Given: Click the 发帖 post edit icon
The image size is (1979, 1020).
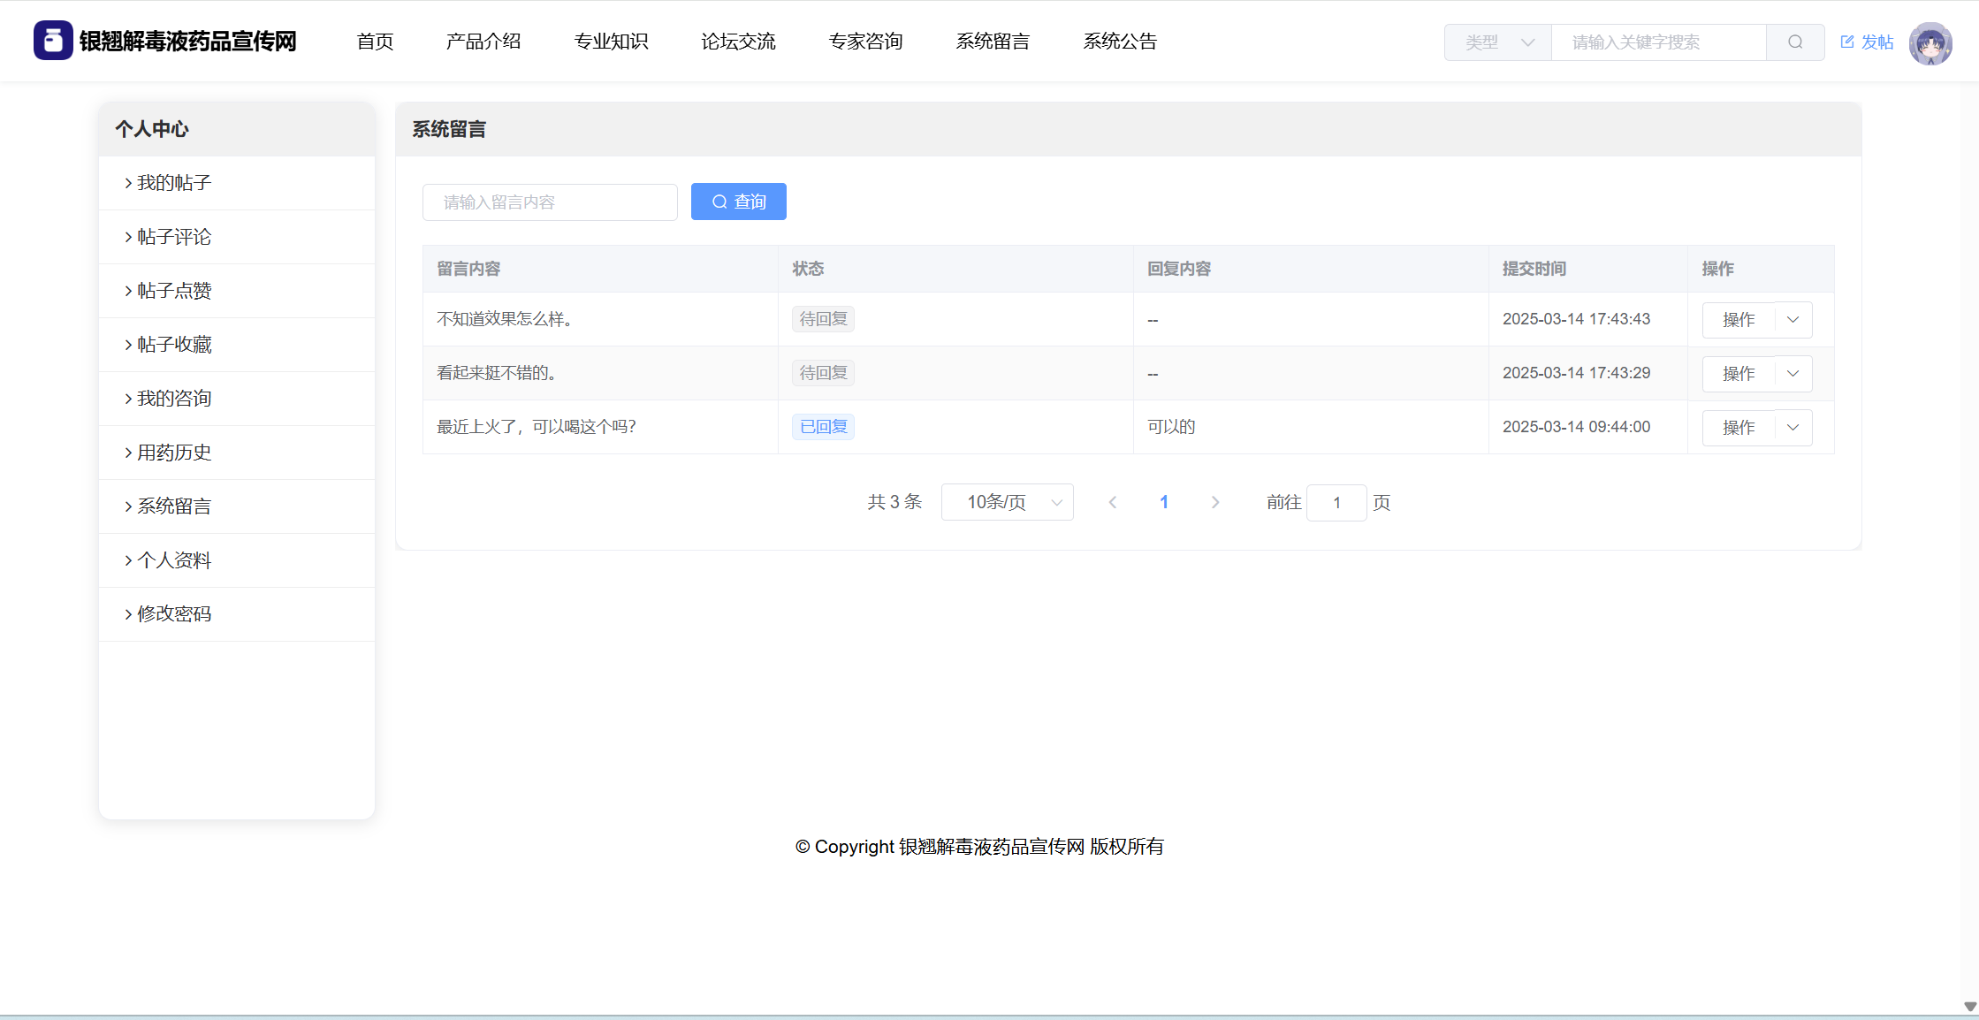Looking at the screenshot, I should point(1846,42).
